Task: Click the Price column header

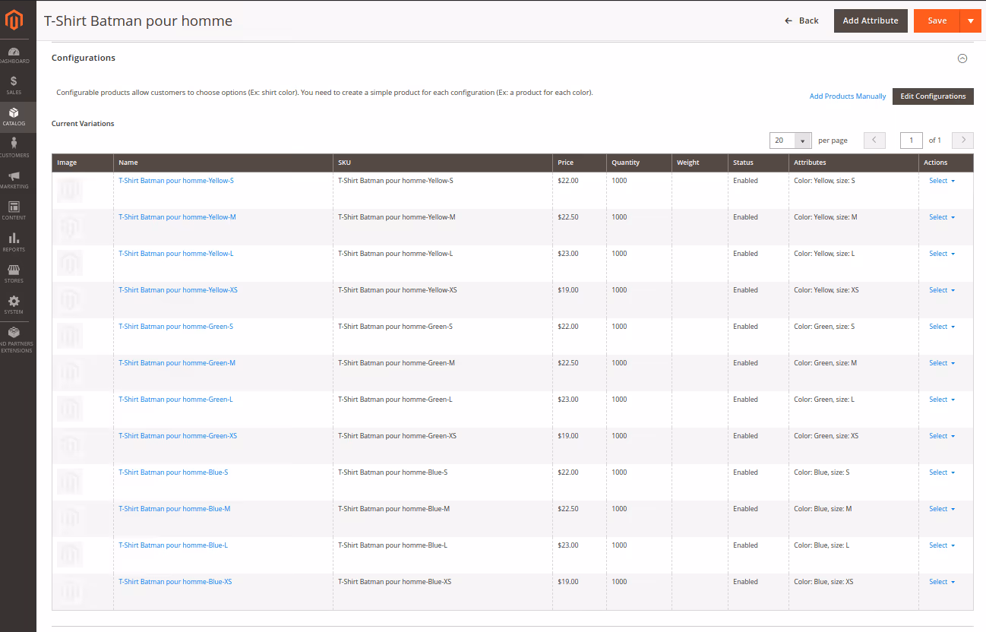Action: [x=580, y=163]
